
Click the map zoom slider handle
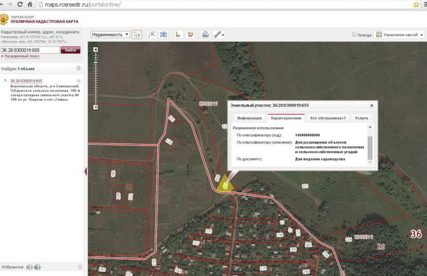pyautogui.click(x=95, y=63)
